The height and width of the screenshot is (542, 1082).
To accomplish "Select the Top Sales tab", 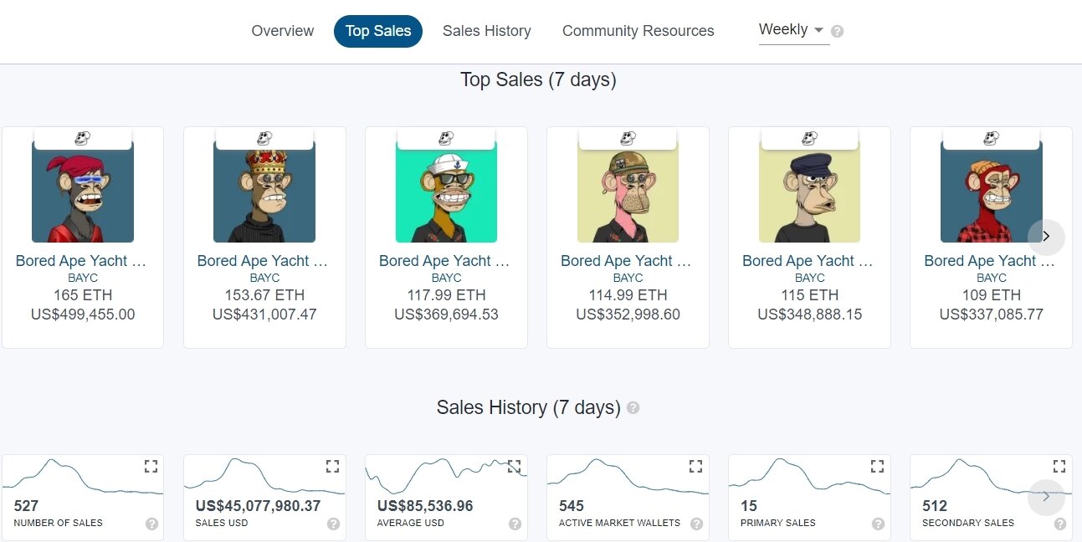I will tap(378, 31).
